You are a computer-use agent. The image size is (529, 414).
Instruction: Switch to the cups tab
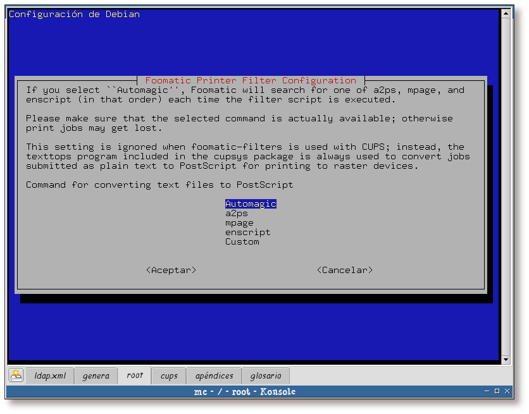click(x=168, y=375)
